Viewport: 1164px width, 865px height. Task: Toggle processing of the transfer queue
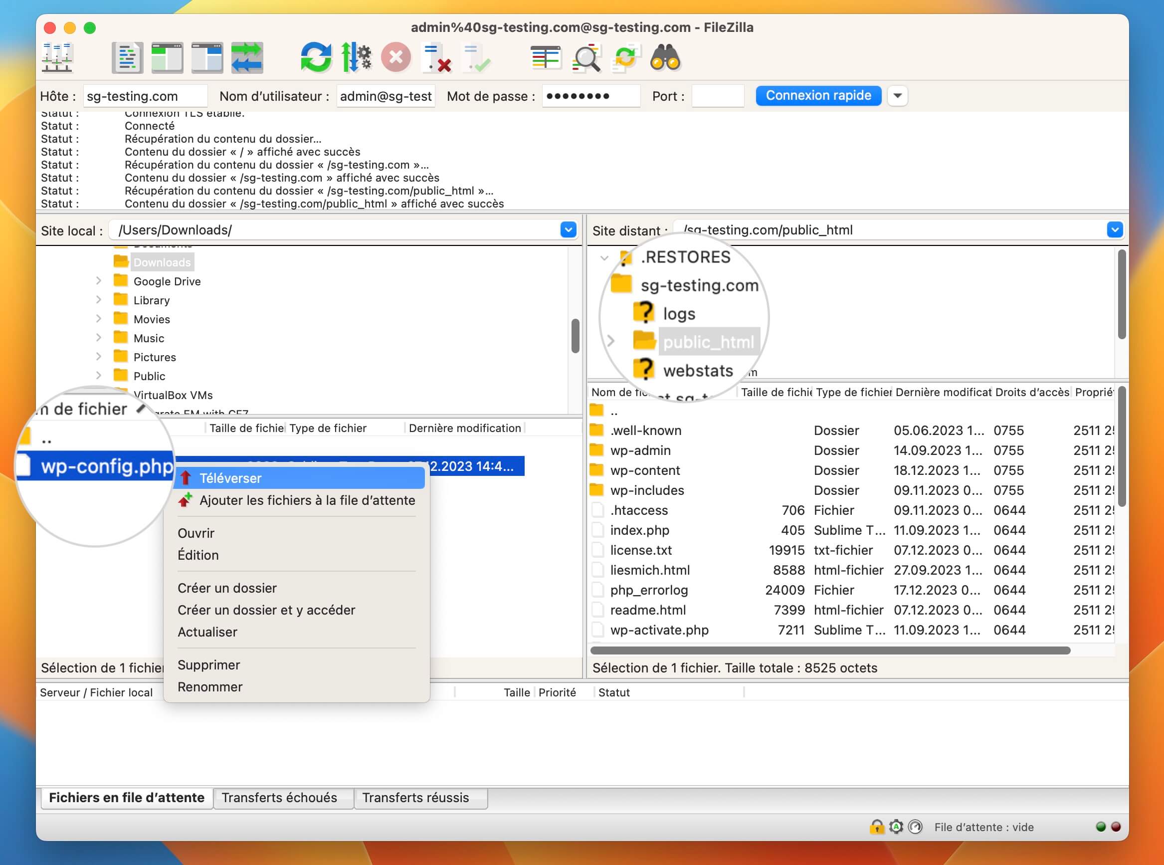pos(356,57)
